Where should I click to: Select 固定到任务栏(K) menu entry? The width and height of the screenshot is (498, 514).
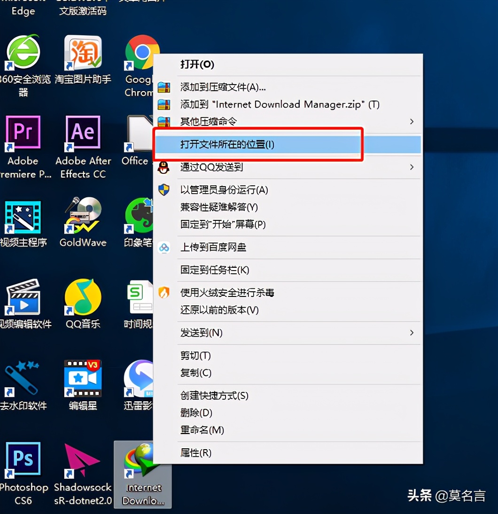click(214, 270)
